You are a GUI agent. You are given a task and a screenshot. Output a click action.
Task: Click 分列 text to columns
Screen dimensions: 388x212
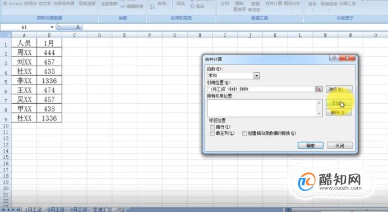pos(224,3)
